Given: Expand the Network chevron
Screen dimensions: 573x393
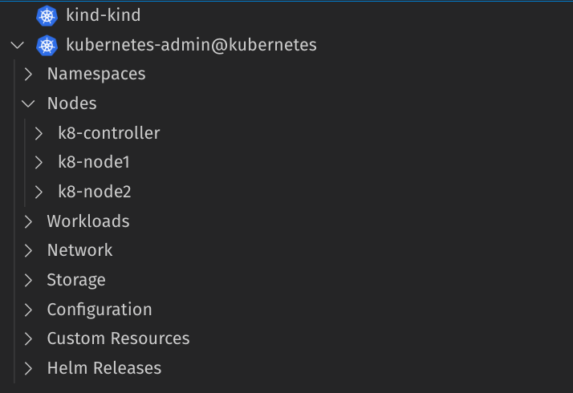Looking at the screenshot, I should pyautogui.click(x=29, y=250).
